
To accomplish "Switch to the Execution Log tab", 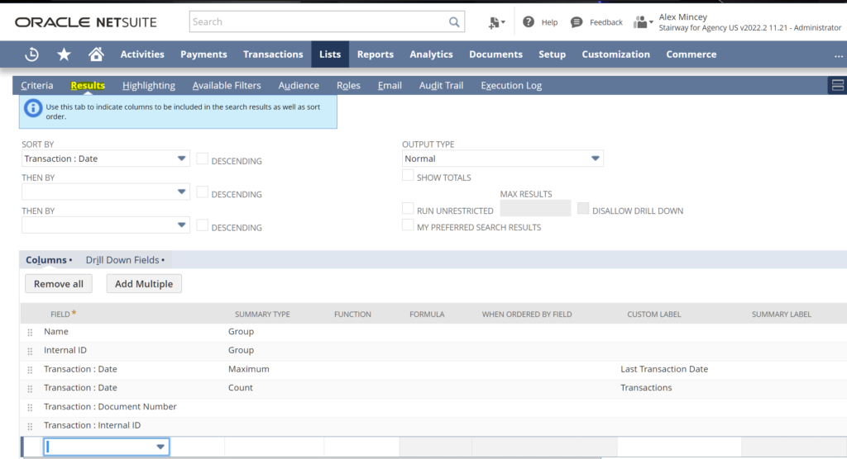I will coord(511,85).
